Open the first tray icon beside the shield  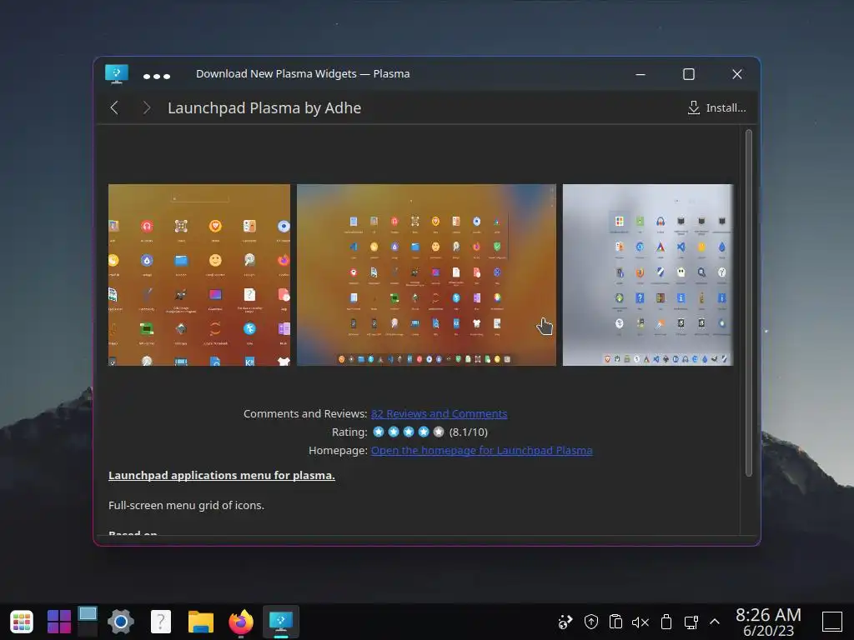[565, 622]
